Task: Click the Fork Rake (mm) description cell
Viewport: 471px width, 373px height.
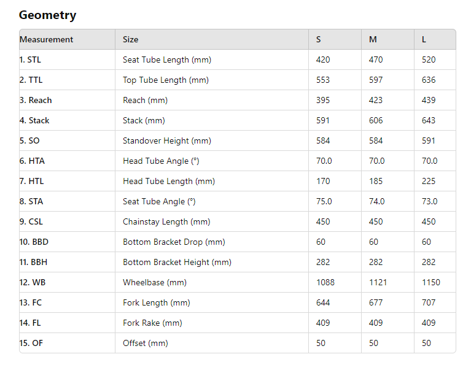Action: pos(152,323)
